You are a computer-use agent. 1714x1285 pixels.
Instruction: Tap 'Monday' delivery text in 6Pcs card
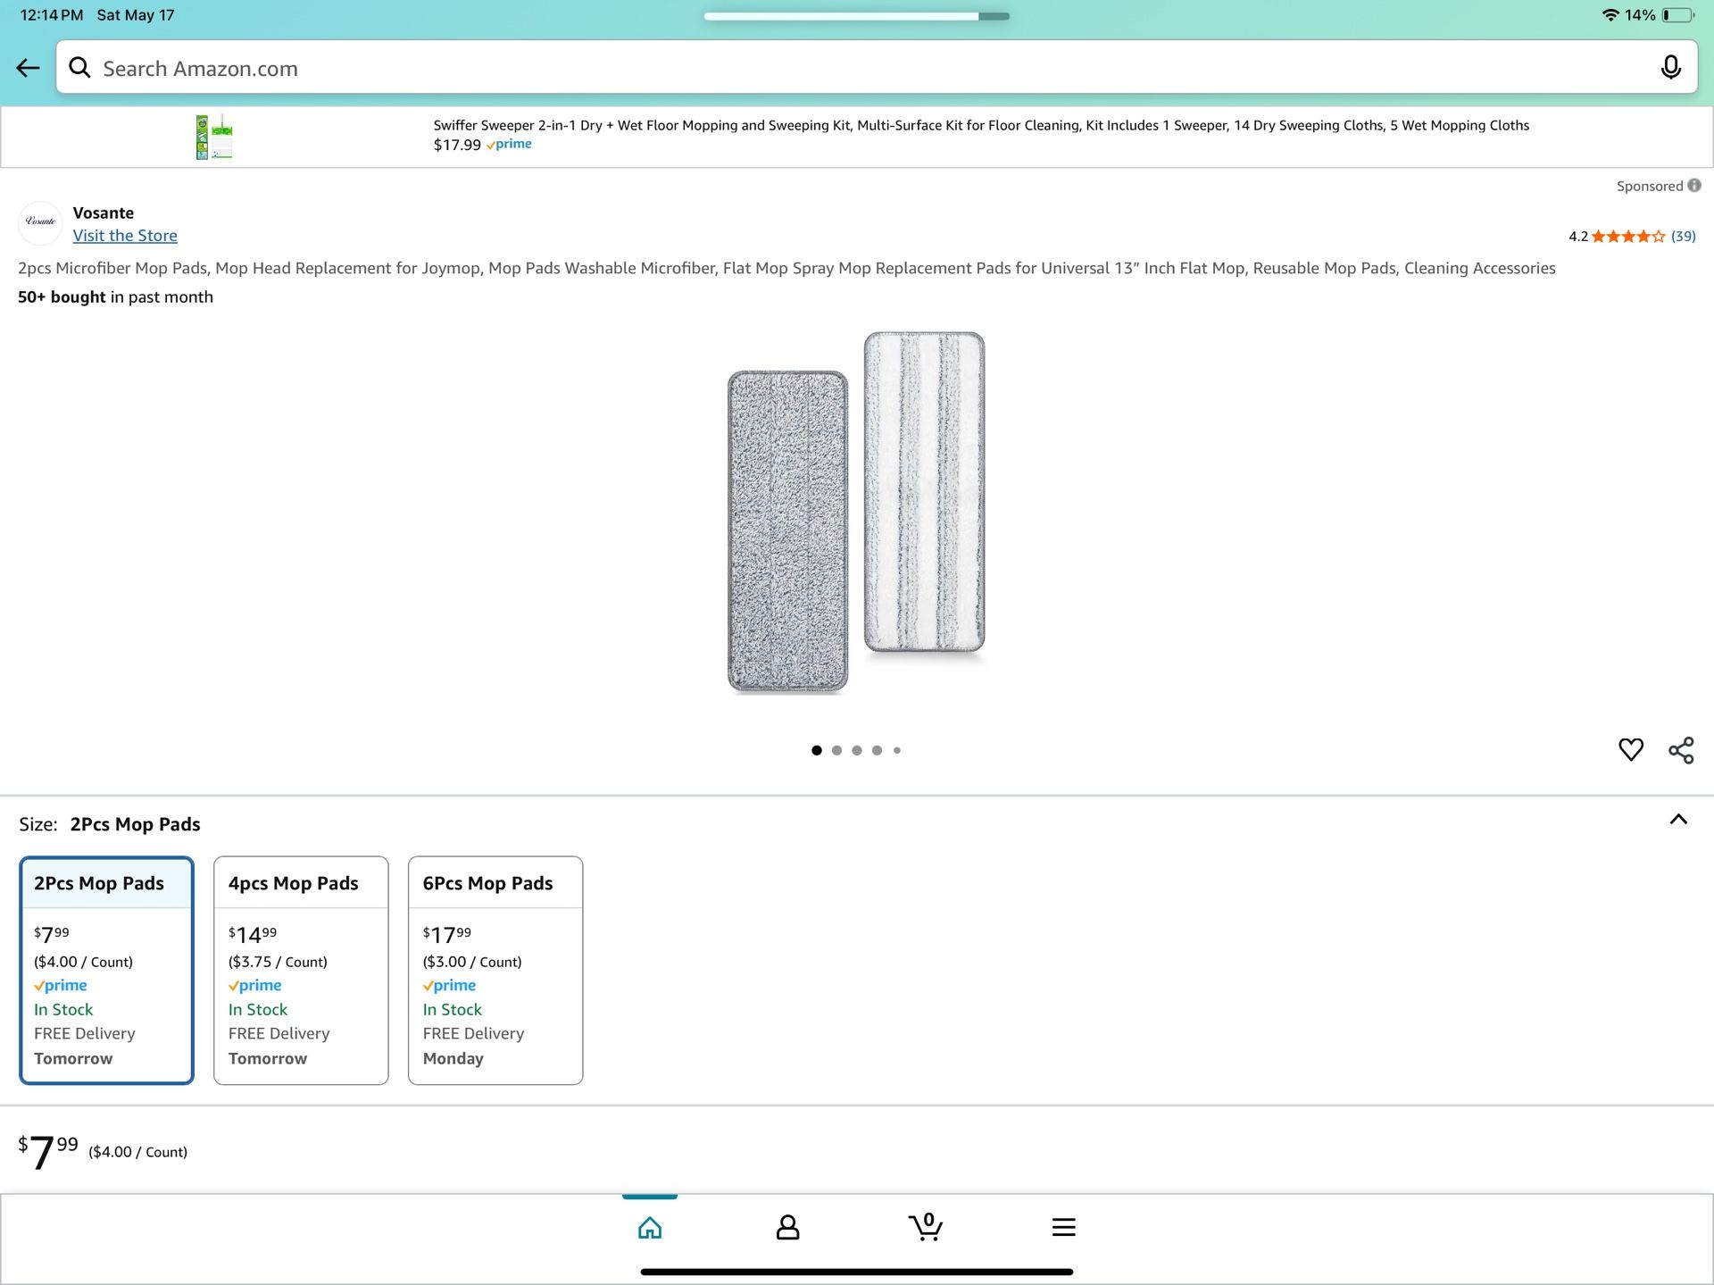[x=453, y=1058]
